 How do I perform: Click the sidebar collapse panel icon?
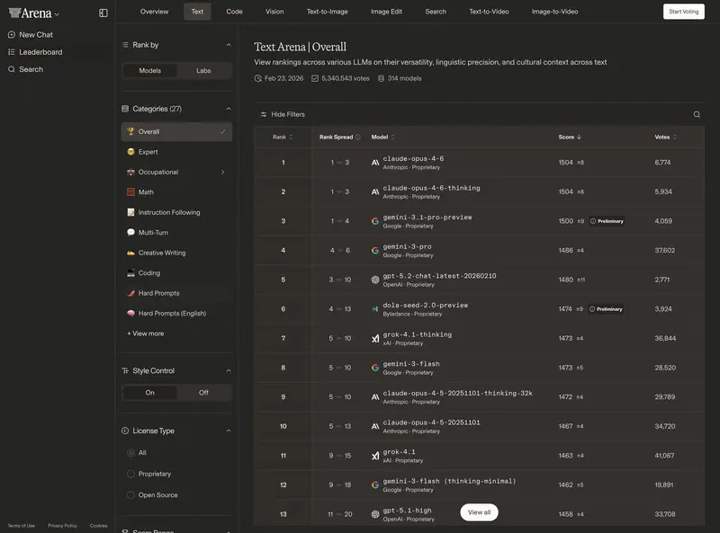pyautogui.click(x=103, y=13)
